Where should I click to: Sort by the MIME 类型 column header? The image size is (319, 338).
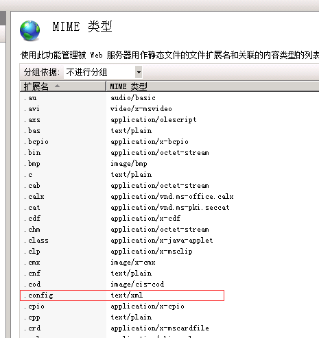tap(213, 86)
